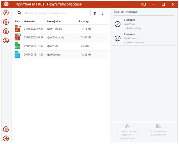
Task: Sort by the Изменён column header
Action: (30, 21)
